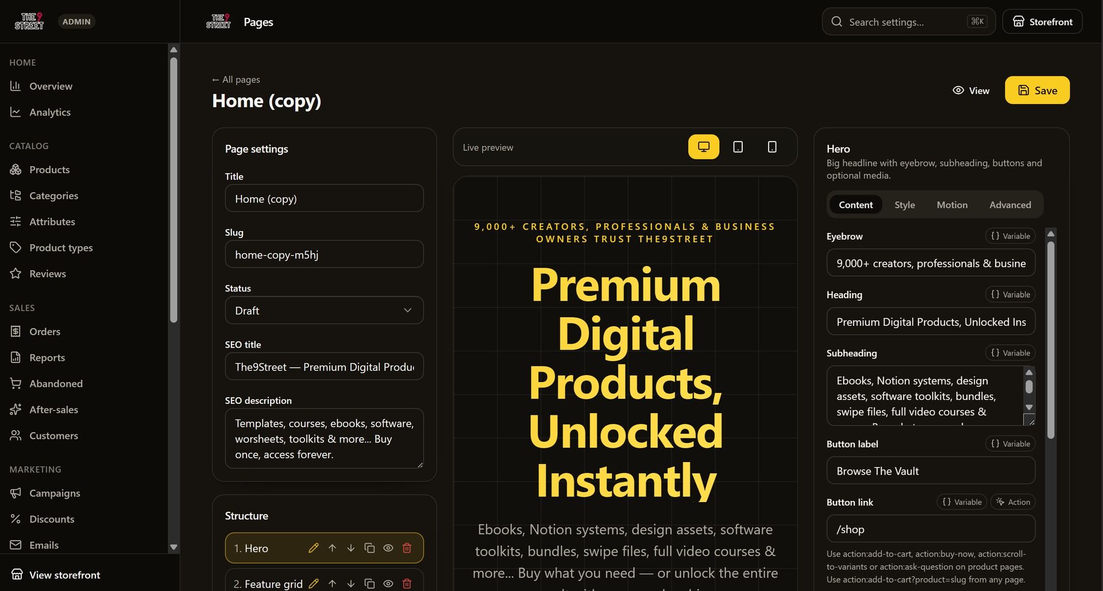Click the SEO description textarea
The height and width of the screenshot is (591, 1103).
click(324, 438)
